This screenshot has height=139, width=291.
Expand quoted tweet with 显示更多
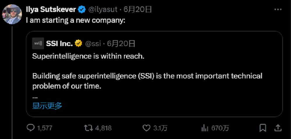[x=47, y=105]
